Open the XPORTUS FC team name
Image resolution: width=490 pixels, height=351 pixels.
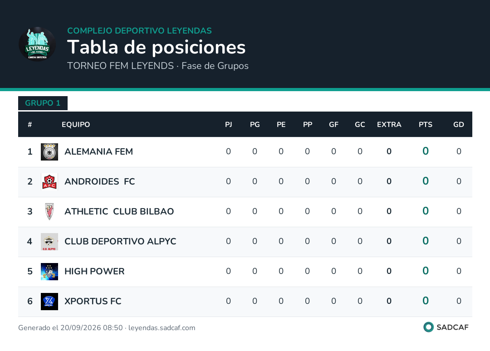pyautogui.click(x=93, y=302)
